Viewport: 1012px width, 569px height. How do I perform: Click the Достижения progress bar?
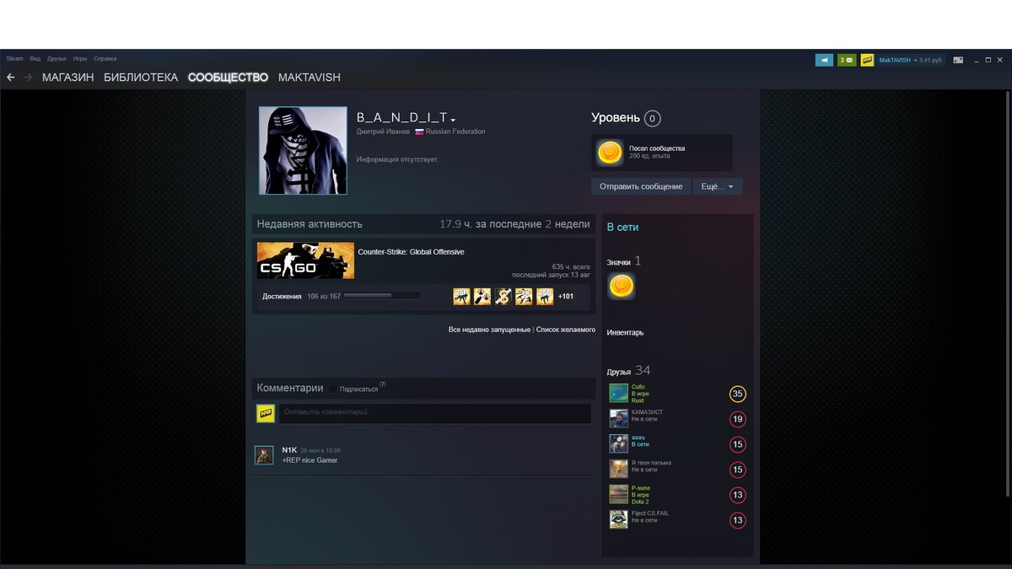click(382, 296)
